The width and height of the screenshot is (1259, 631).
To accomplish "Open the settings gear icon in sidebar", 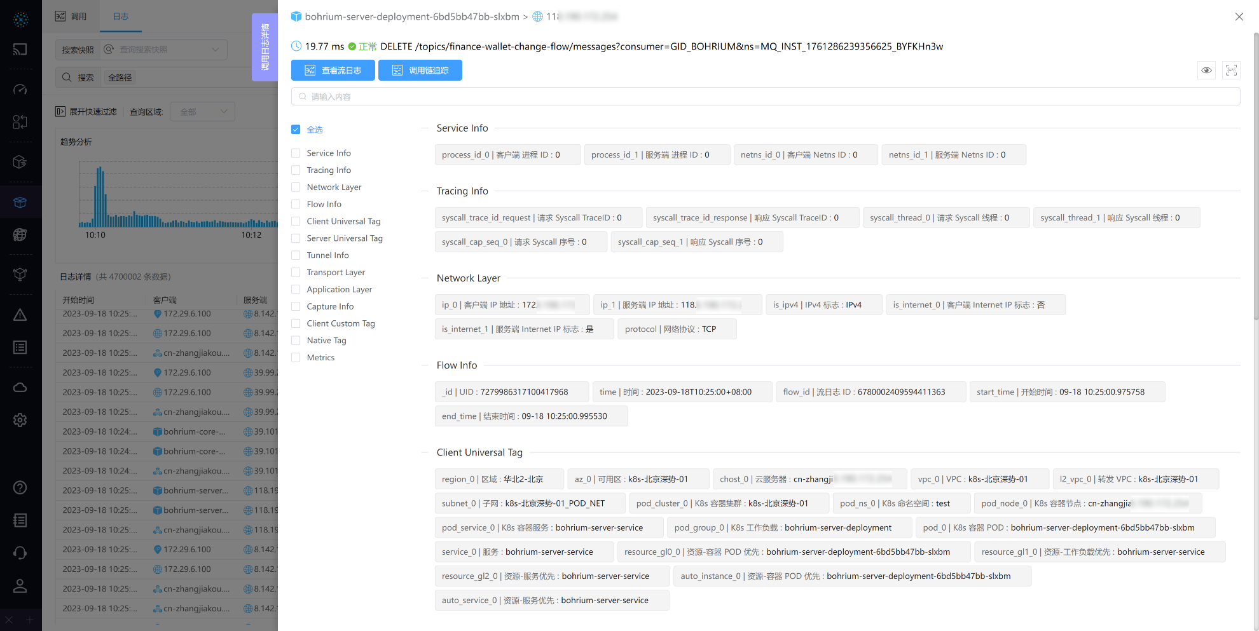I will 20,420.
